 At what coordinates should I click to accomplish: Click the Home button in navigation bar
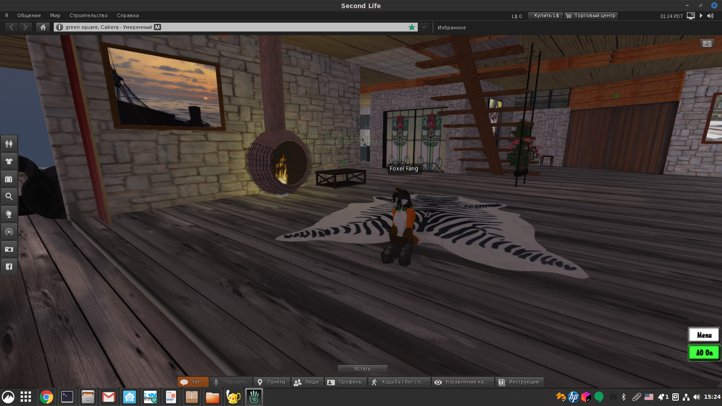43,27
